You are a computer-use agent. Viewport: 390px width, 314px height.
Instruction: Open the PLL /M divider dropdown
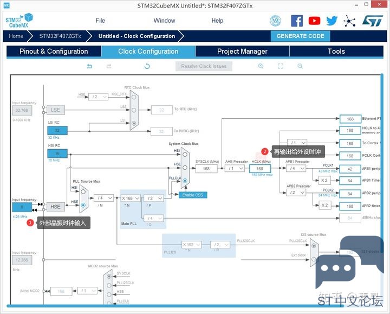click(103, 198)
